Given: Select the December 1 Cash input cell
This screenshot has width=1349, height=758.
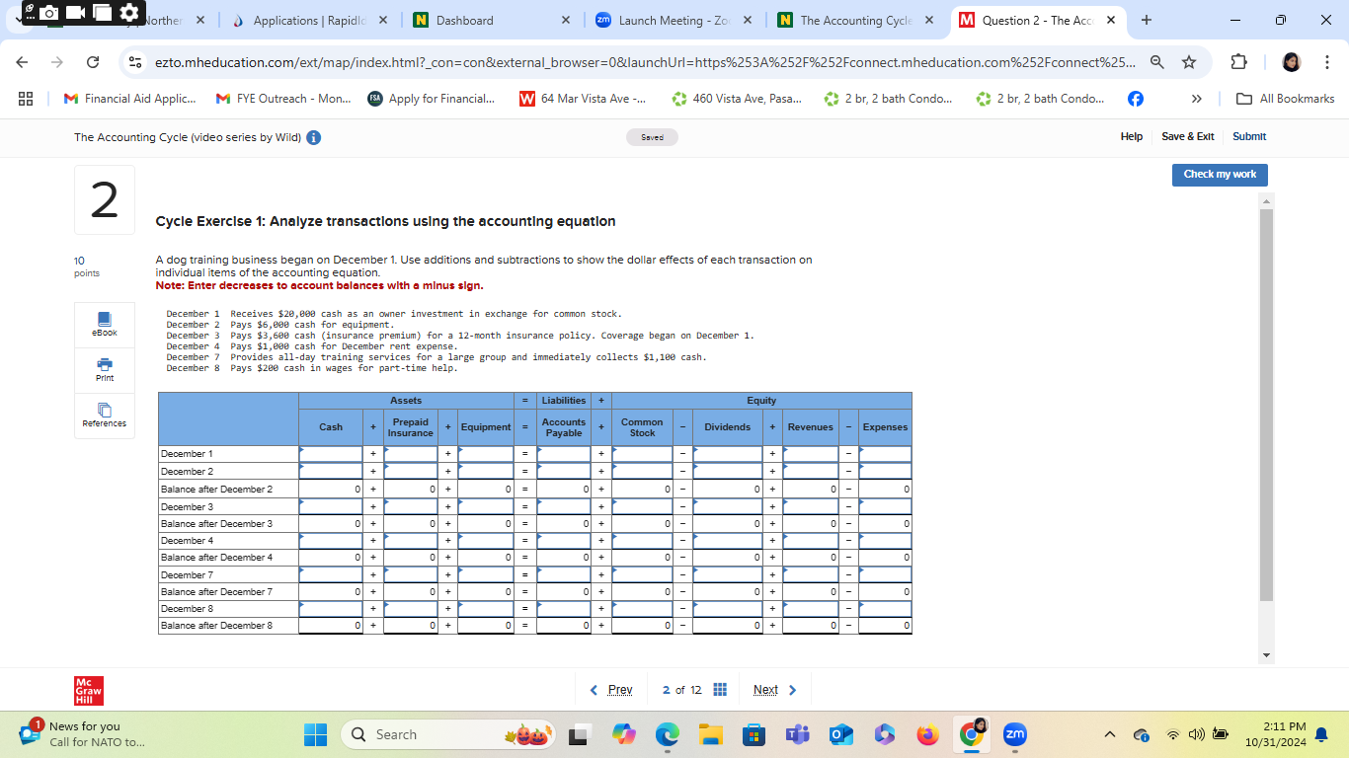Looking at the screenshot, I should (x=331, y=454).
